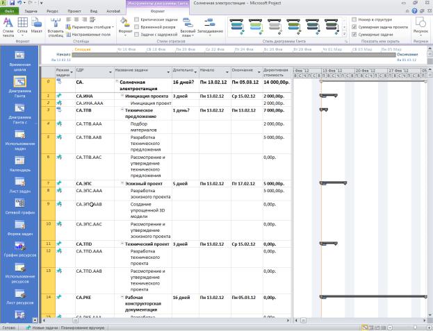Open the Layout (Макет) tool
This screenshot has height=331, width=433.
click(x=36, y=25)
